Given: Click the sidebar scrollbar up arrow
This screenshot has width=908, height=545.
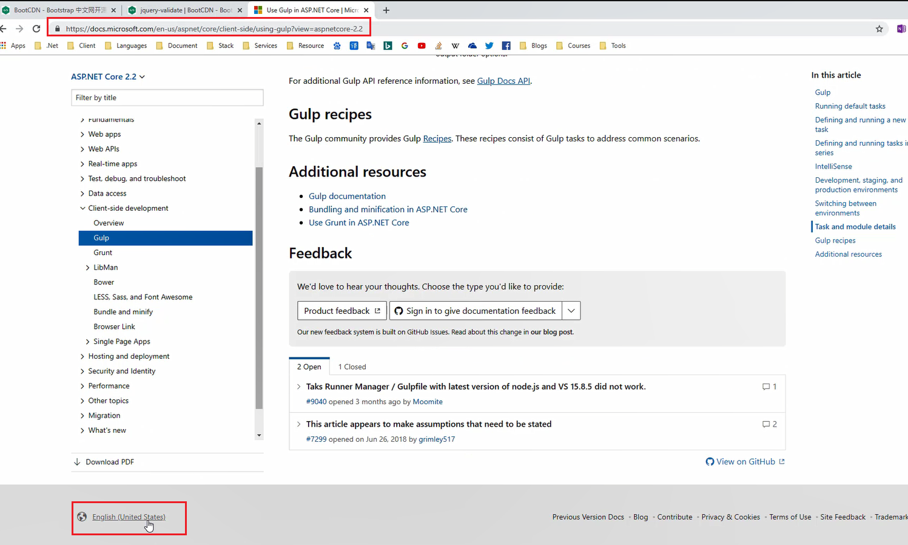Looking at the screenshot, I should click(x=259, y=123).
